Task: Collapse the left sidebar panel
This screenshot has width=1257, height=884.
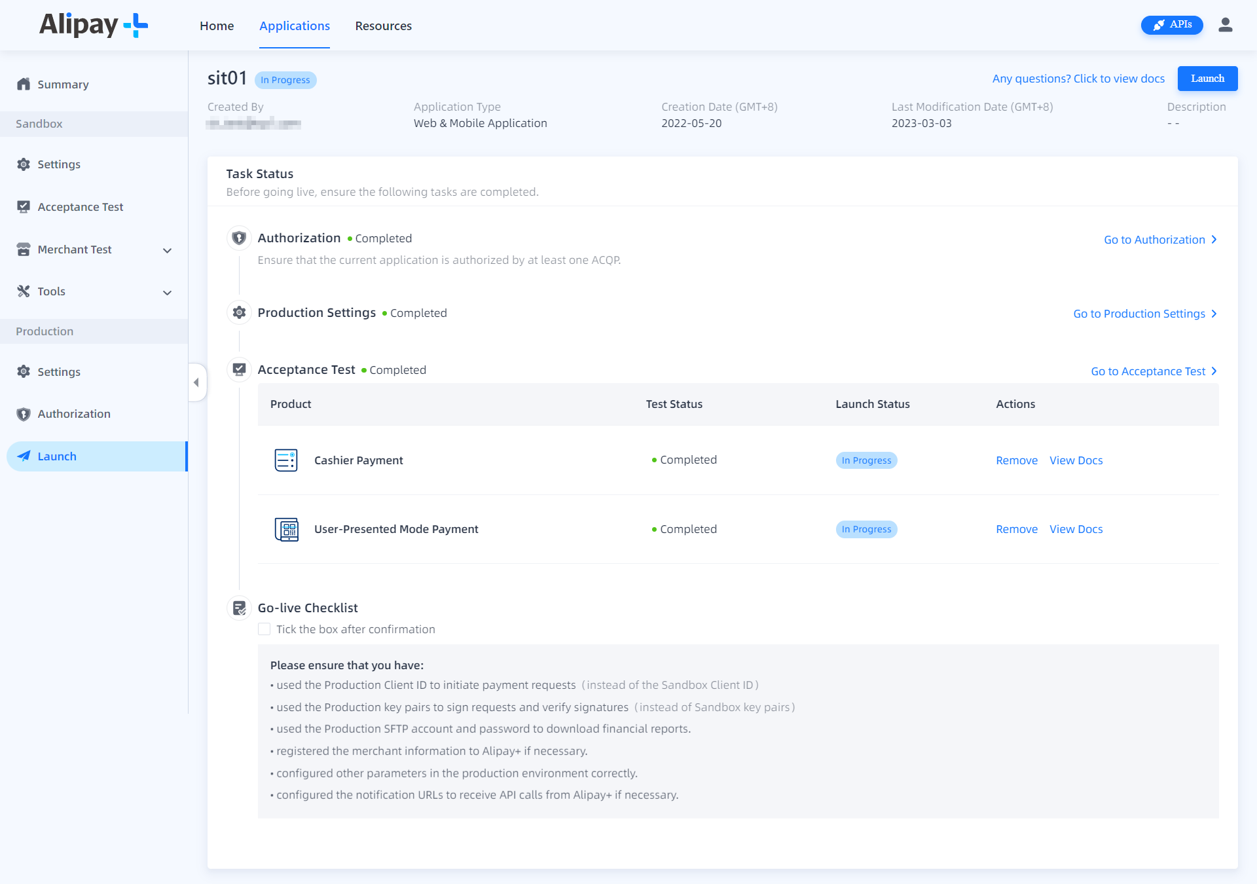Action: pos(196,382)
